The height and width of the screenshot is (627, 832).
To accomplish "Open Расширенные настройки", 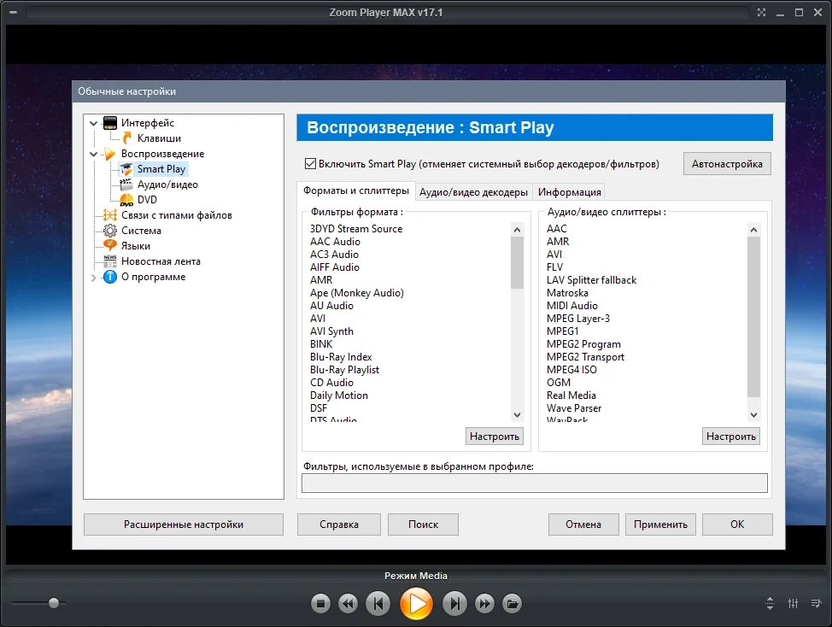I will point(184,524).
